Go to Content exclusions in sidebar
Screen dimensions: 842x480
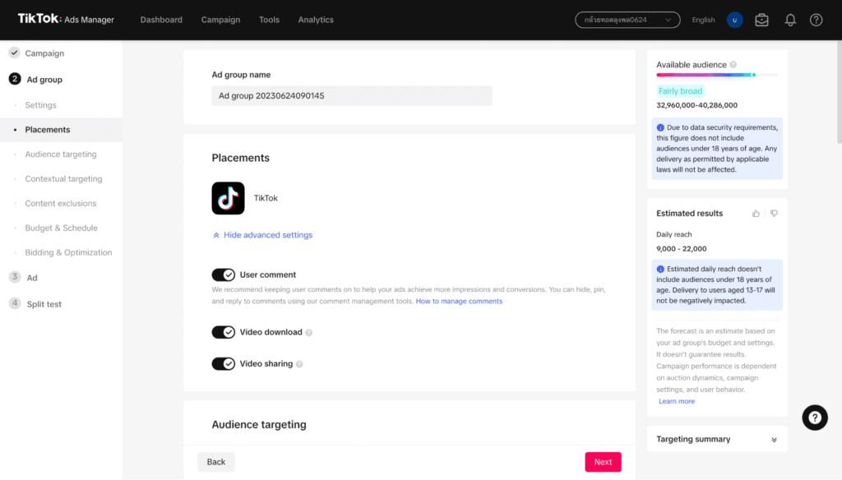tap(61, 204)
